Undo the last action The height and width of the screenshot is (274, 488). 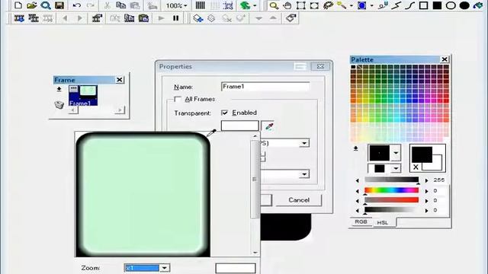click(76, 5)
